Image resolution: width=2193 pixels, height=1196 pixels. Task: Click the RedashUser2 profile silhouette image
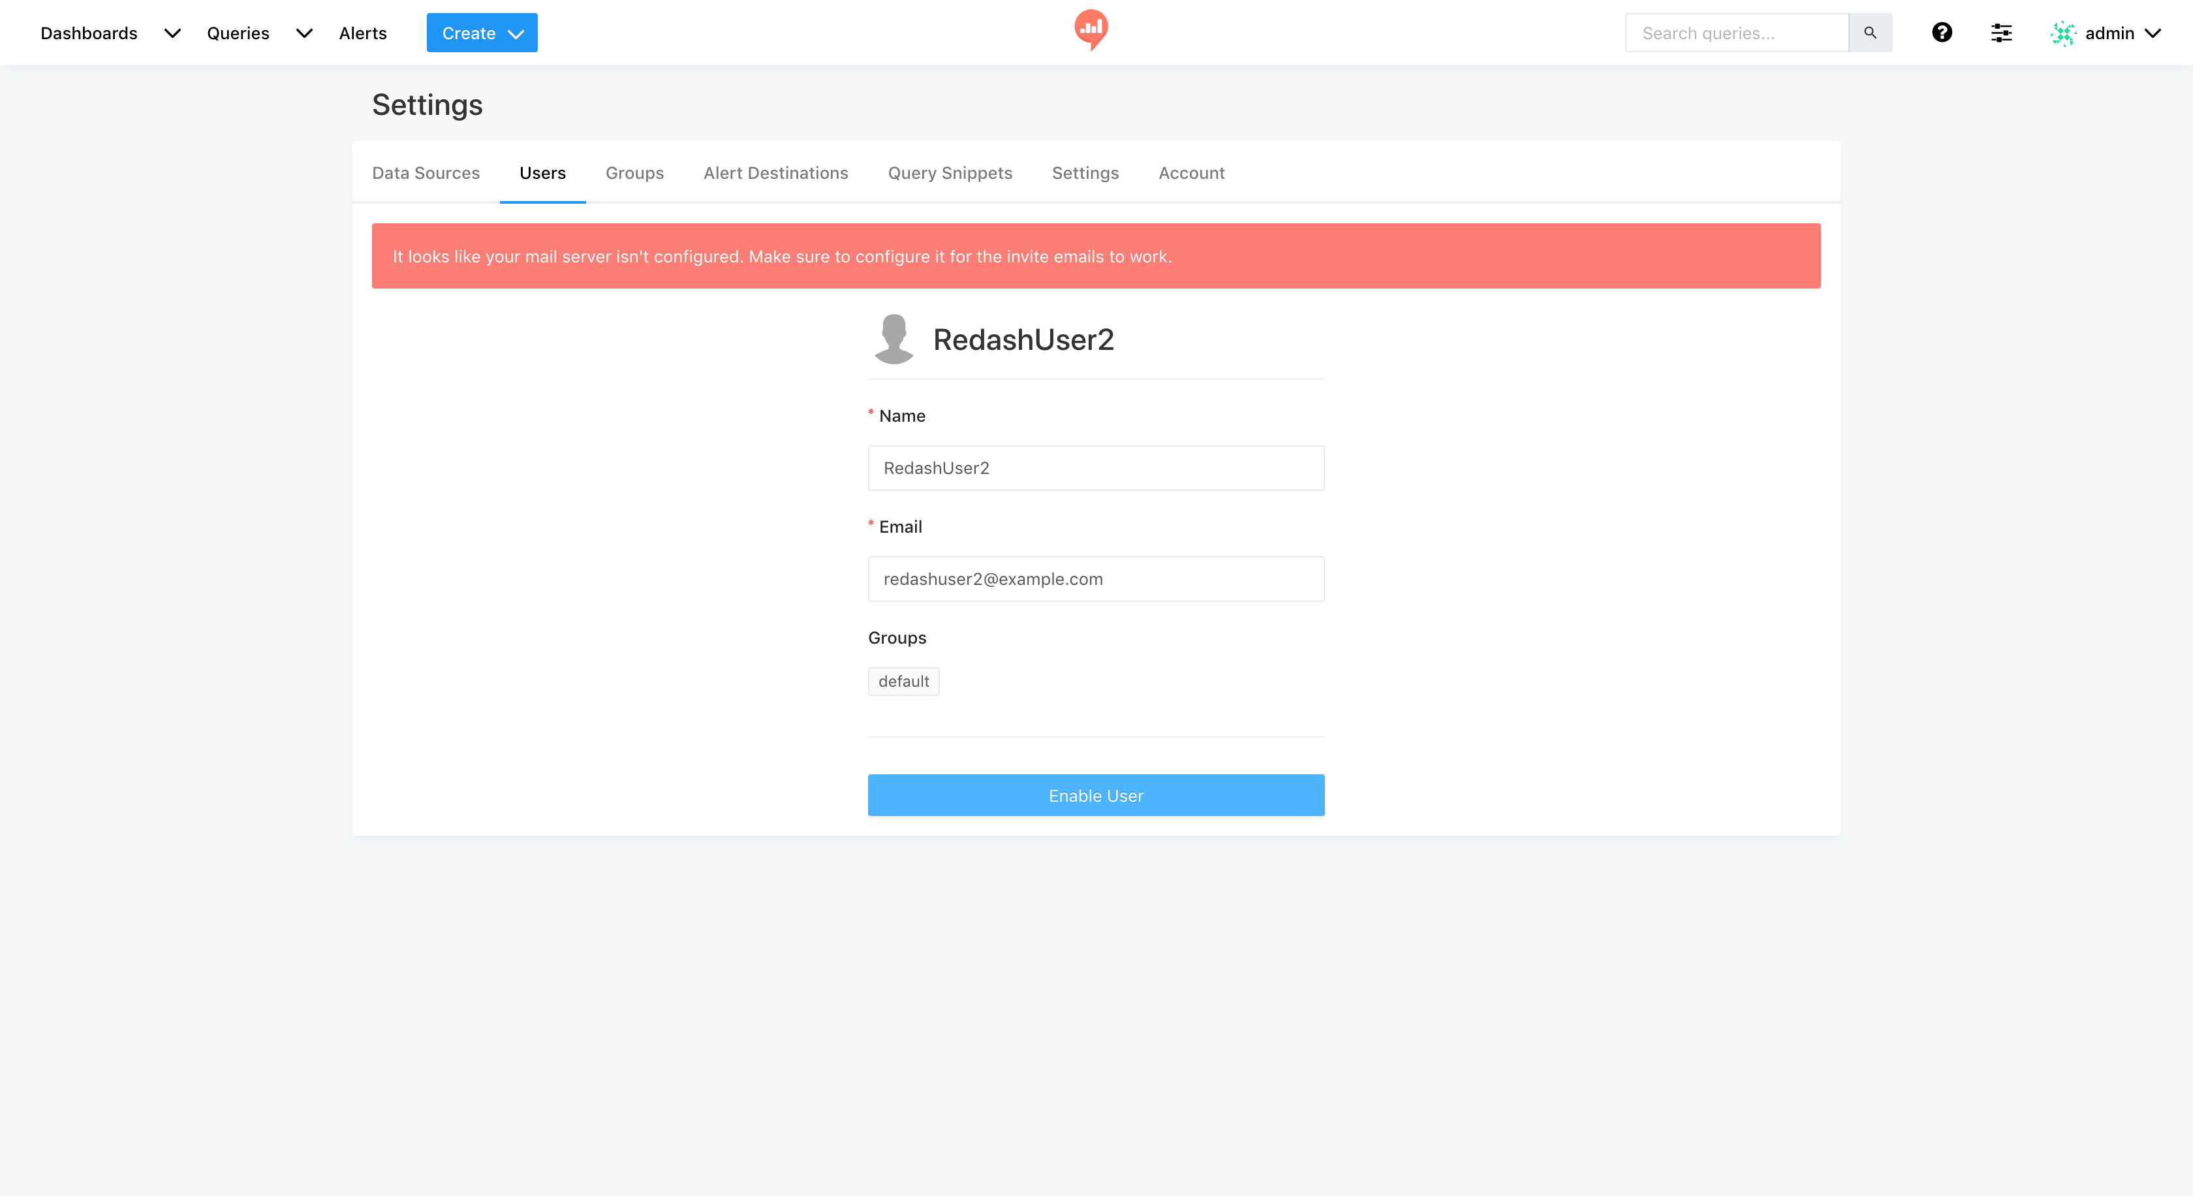[893, 339]
